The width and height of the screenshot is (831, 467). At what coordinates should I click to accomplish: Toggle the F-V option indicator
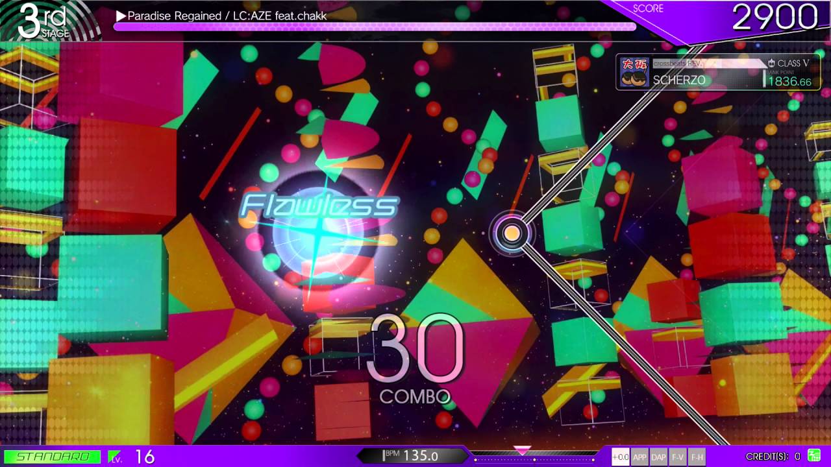click(x=678, y=457)
